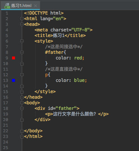Click the id="father" attribute text
The height and width of the screenshot is (151, 139).
[x=62, y=108]
